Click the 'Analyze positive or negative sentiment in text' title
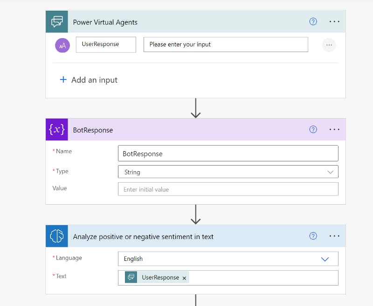Screen dimensions: 373x306 coord(143,237)
